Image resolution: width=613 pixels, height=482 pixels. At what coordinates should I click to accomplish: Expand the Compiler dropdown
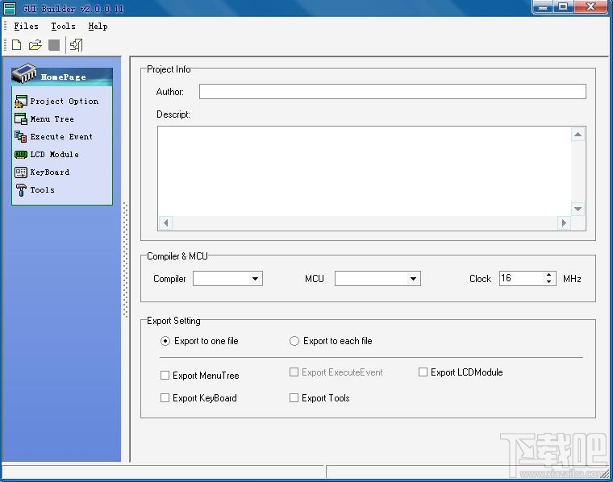[x=255, y=279]
